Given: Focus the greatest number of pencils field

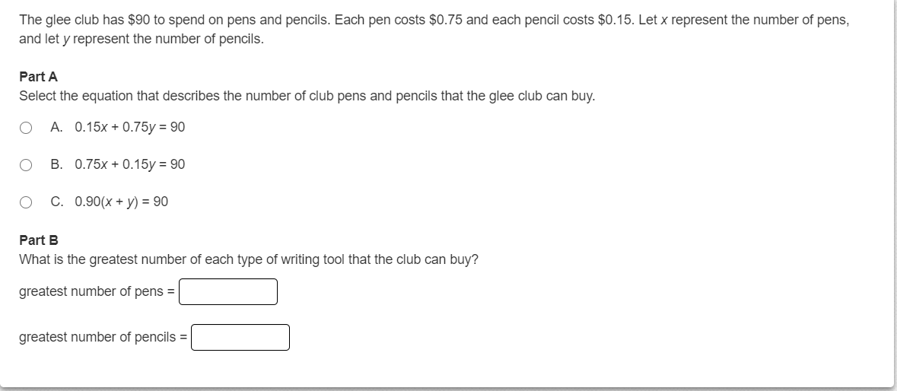Looking at the screenshot, I should 240,337.
